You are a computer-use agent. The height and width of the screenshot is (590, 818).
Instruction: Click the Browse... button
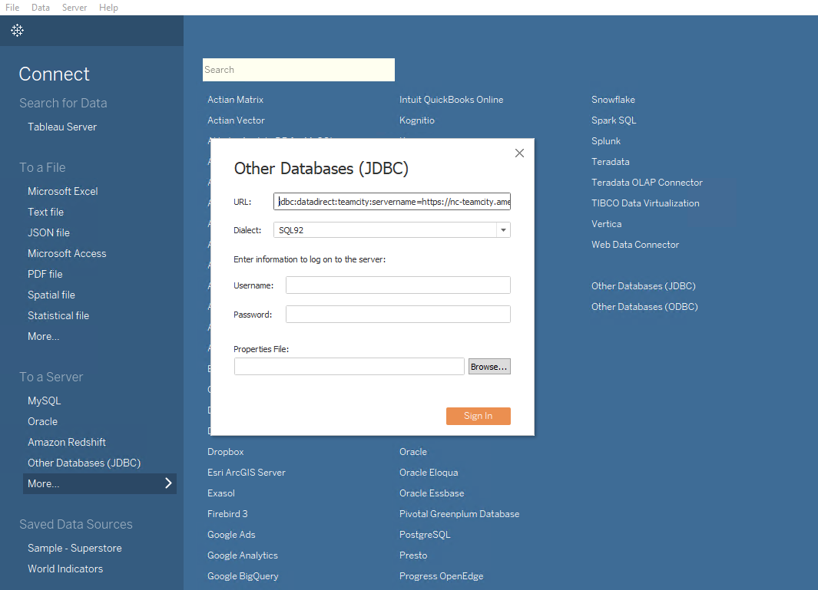click(489, 367)
